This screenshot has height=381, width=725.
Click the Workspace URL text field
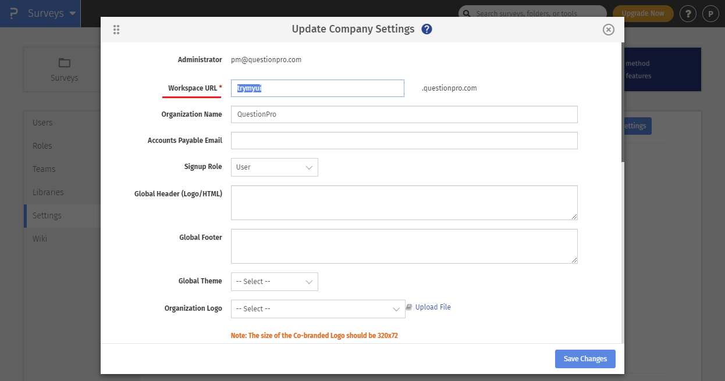pyautogui.click(x=317, y=88)
